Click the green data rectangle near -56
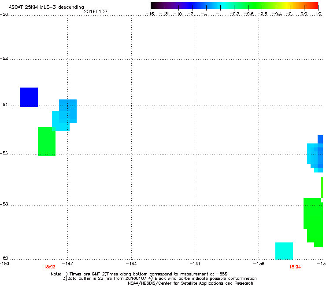The width and height of the screenshot is (326, 286). click(x=47, y=141)
